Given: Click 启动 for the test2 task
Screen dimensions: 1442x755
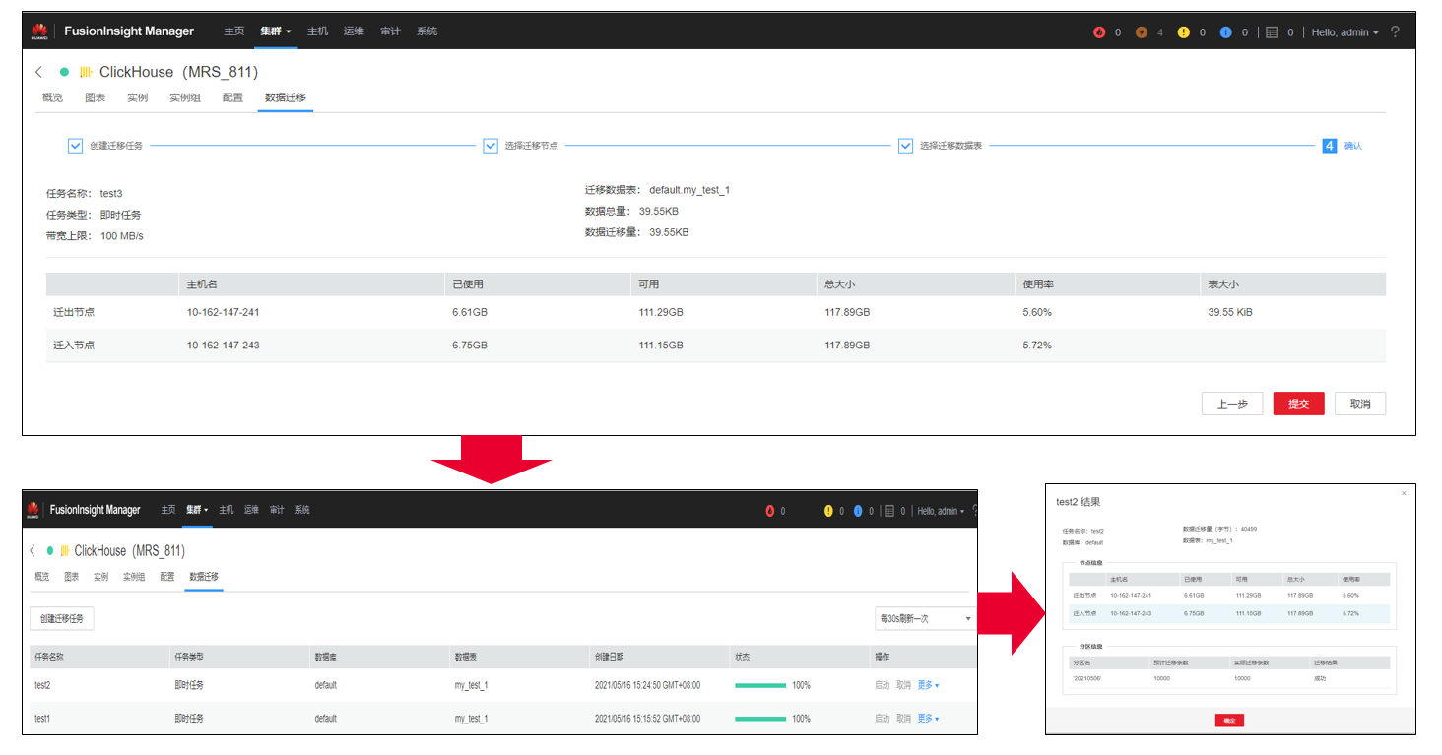Looking at the screenshot, I should (882, 685).
